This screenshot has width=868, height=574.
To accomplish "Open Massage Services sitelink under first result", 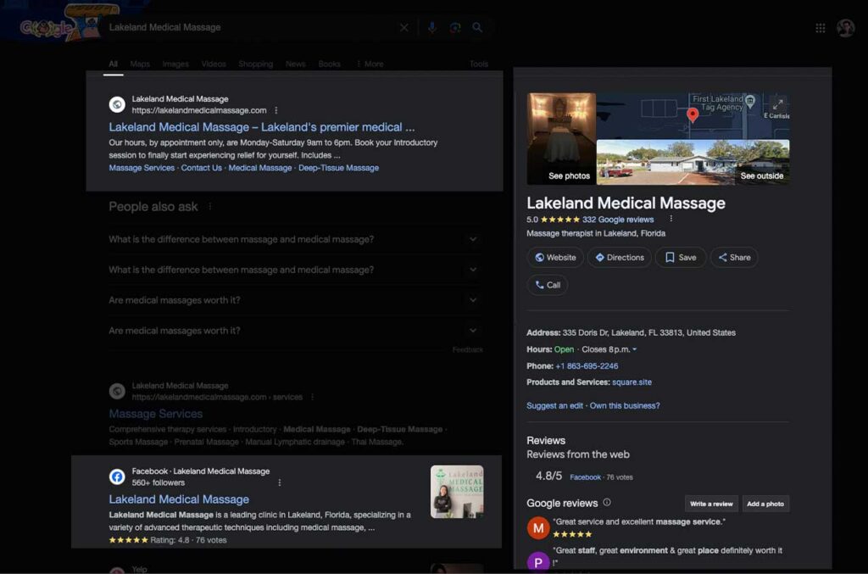I will (142, 168).
